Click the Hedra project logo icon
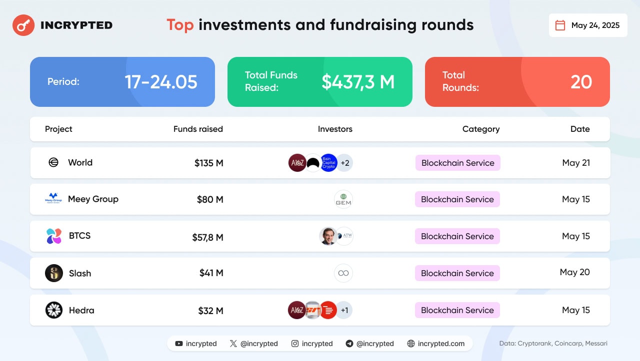Image resolution: width=640 pixels, height=361 pixels. click(x=53, y=310)
